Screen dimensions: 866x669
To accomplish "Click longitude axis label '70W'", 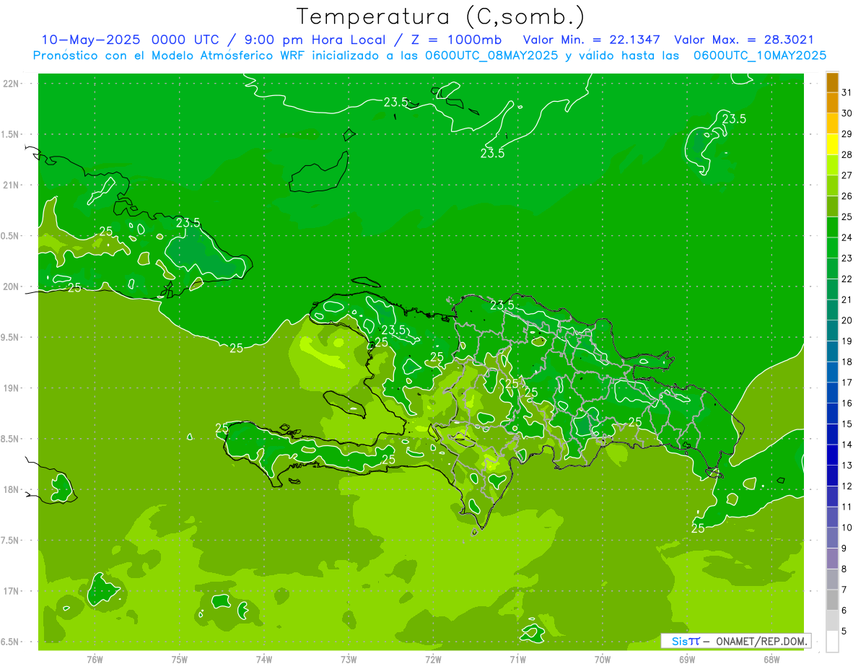I will [x=603, y=660].
